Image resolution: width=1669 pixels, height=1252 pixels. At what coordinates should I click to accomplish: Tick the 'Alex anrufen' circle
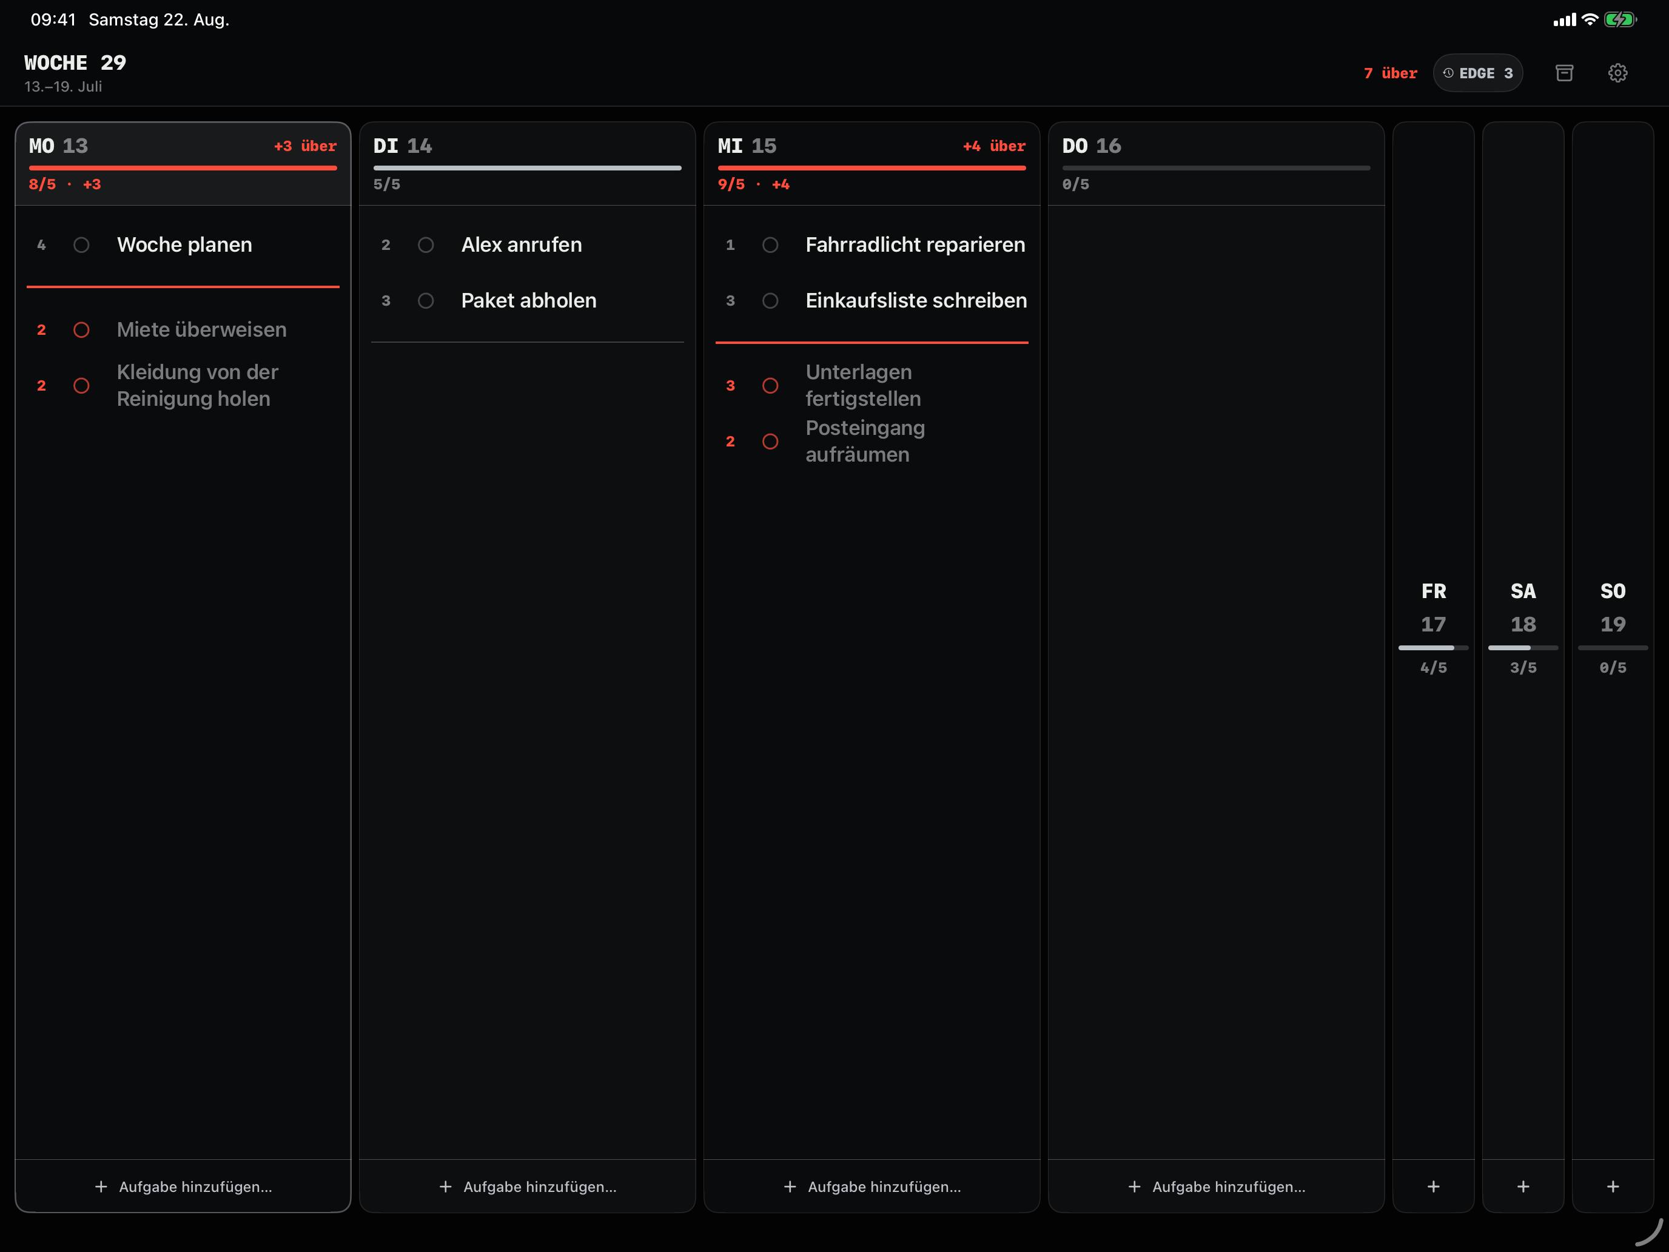click(x=426, y=245)
